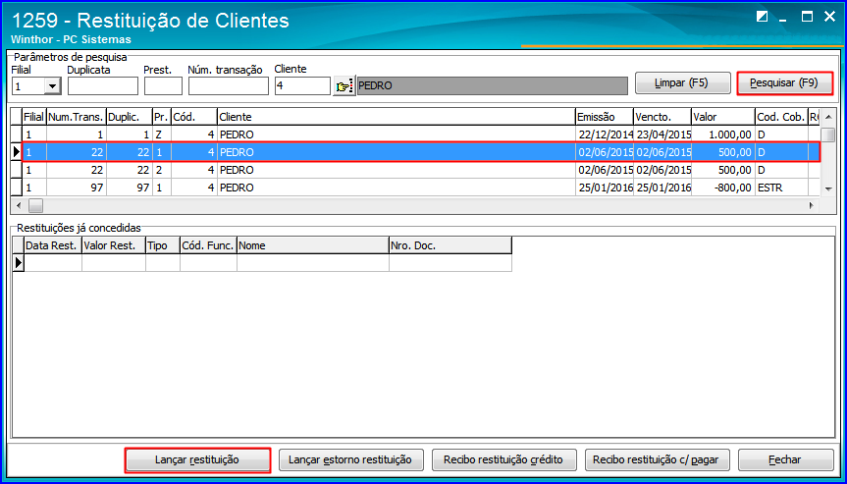Click the Cliente column header
The height and width of the screenshot is (484, 847).
[x=396, y=117]
